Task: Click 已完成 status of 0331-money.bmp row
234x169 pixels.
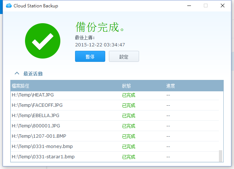Action: tap(129, 147)
